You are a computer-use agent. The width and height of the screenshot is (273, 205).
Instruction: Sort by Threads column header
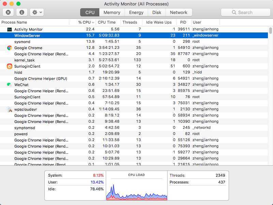tap(131, 22)
